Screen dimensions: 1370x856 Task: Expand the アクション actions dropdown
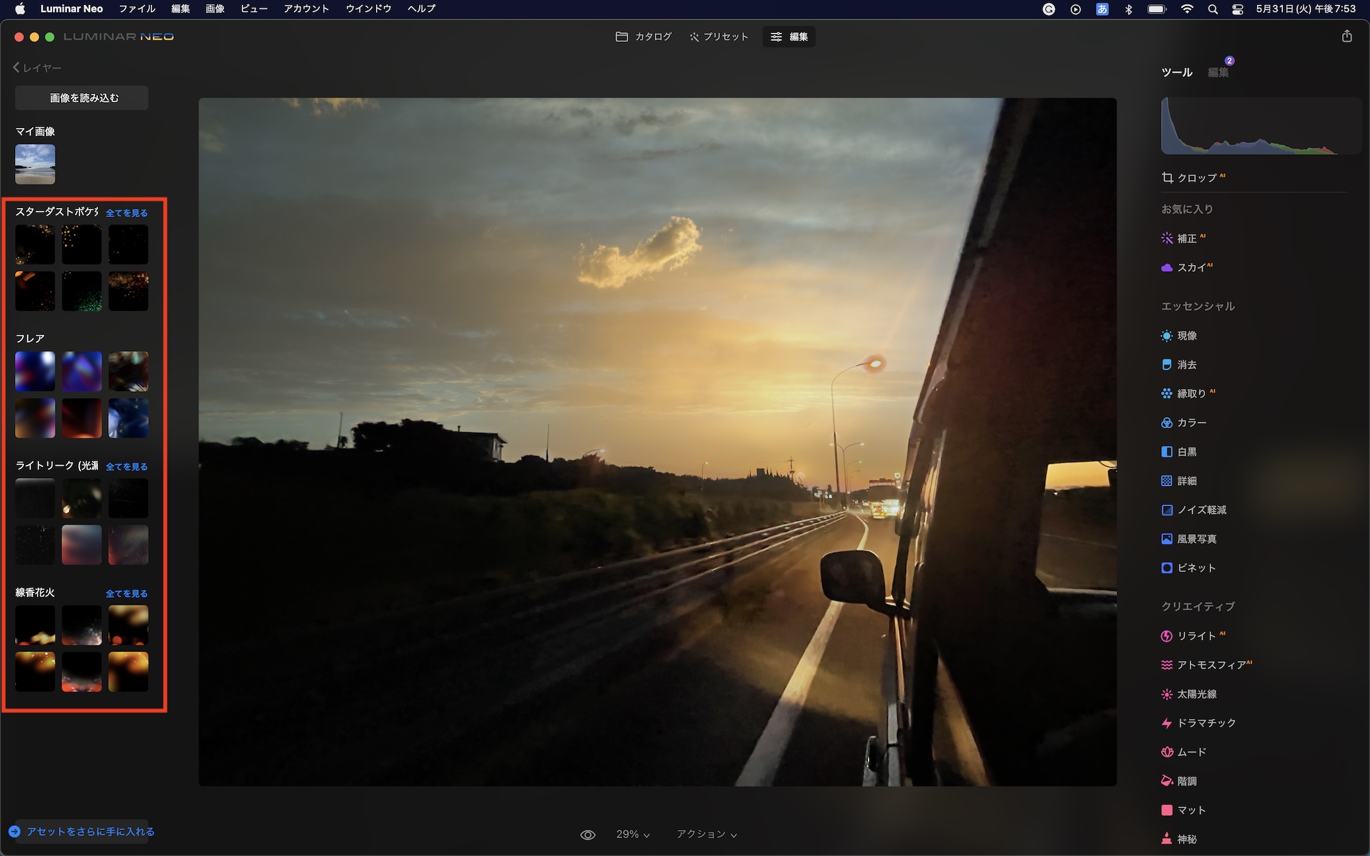(x=706, y=835)
